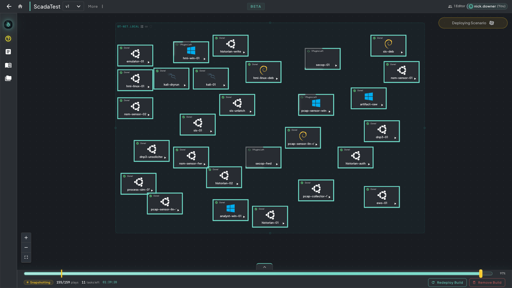
Task: Fit the canvas to view
Action: pos(26,257)
